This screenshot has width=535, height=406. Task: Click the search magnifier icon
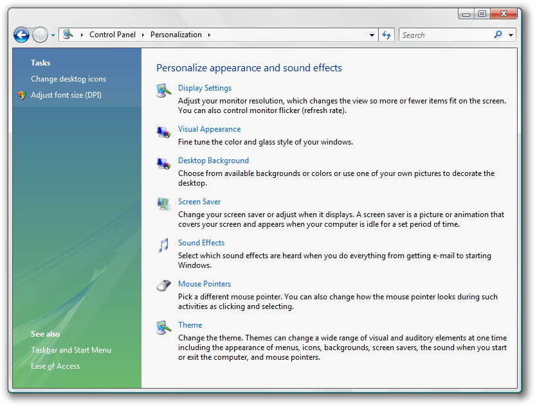(x=498, y=35)
